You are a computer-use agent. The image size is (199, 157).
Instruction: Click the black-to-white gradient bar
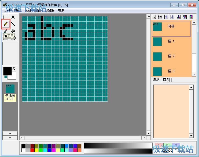[118, 145]
